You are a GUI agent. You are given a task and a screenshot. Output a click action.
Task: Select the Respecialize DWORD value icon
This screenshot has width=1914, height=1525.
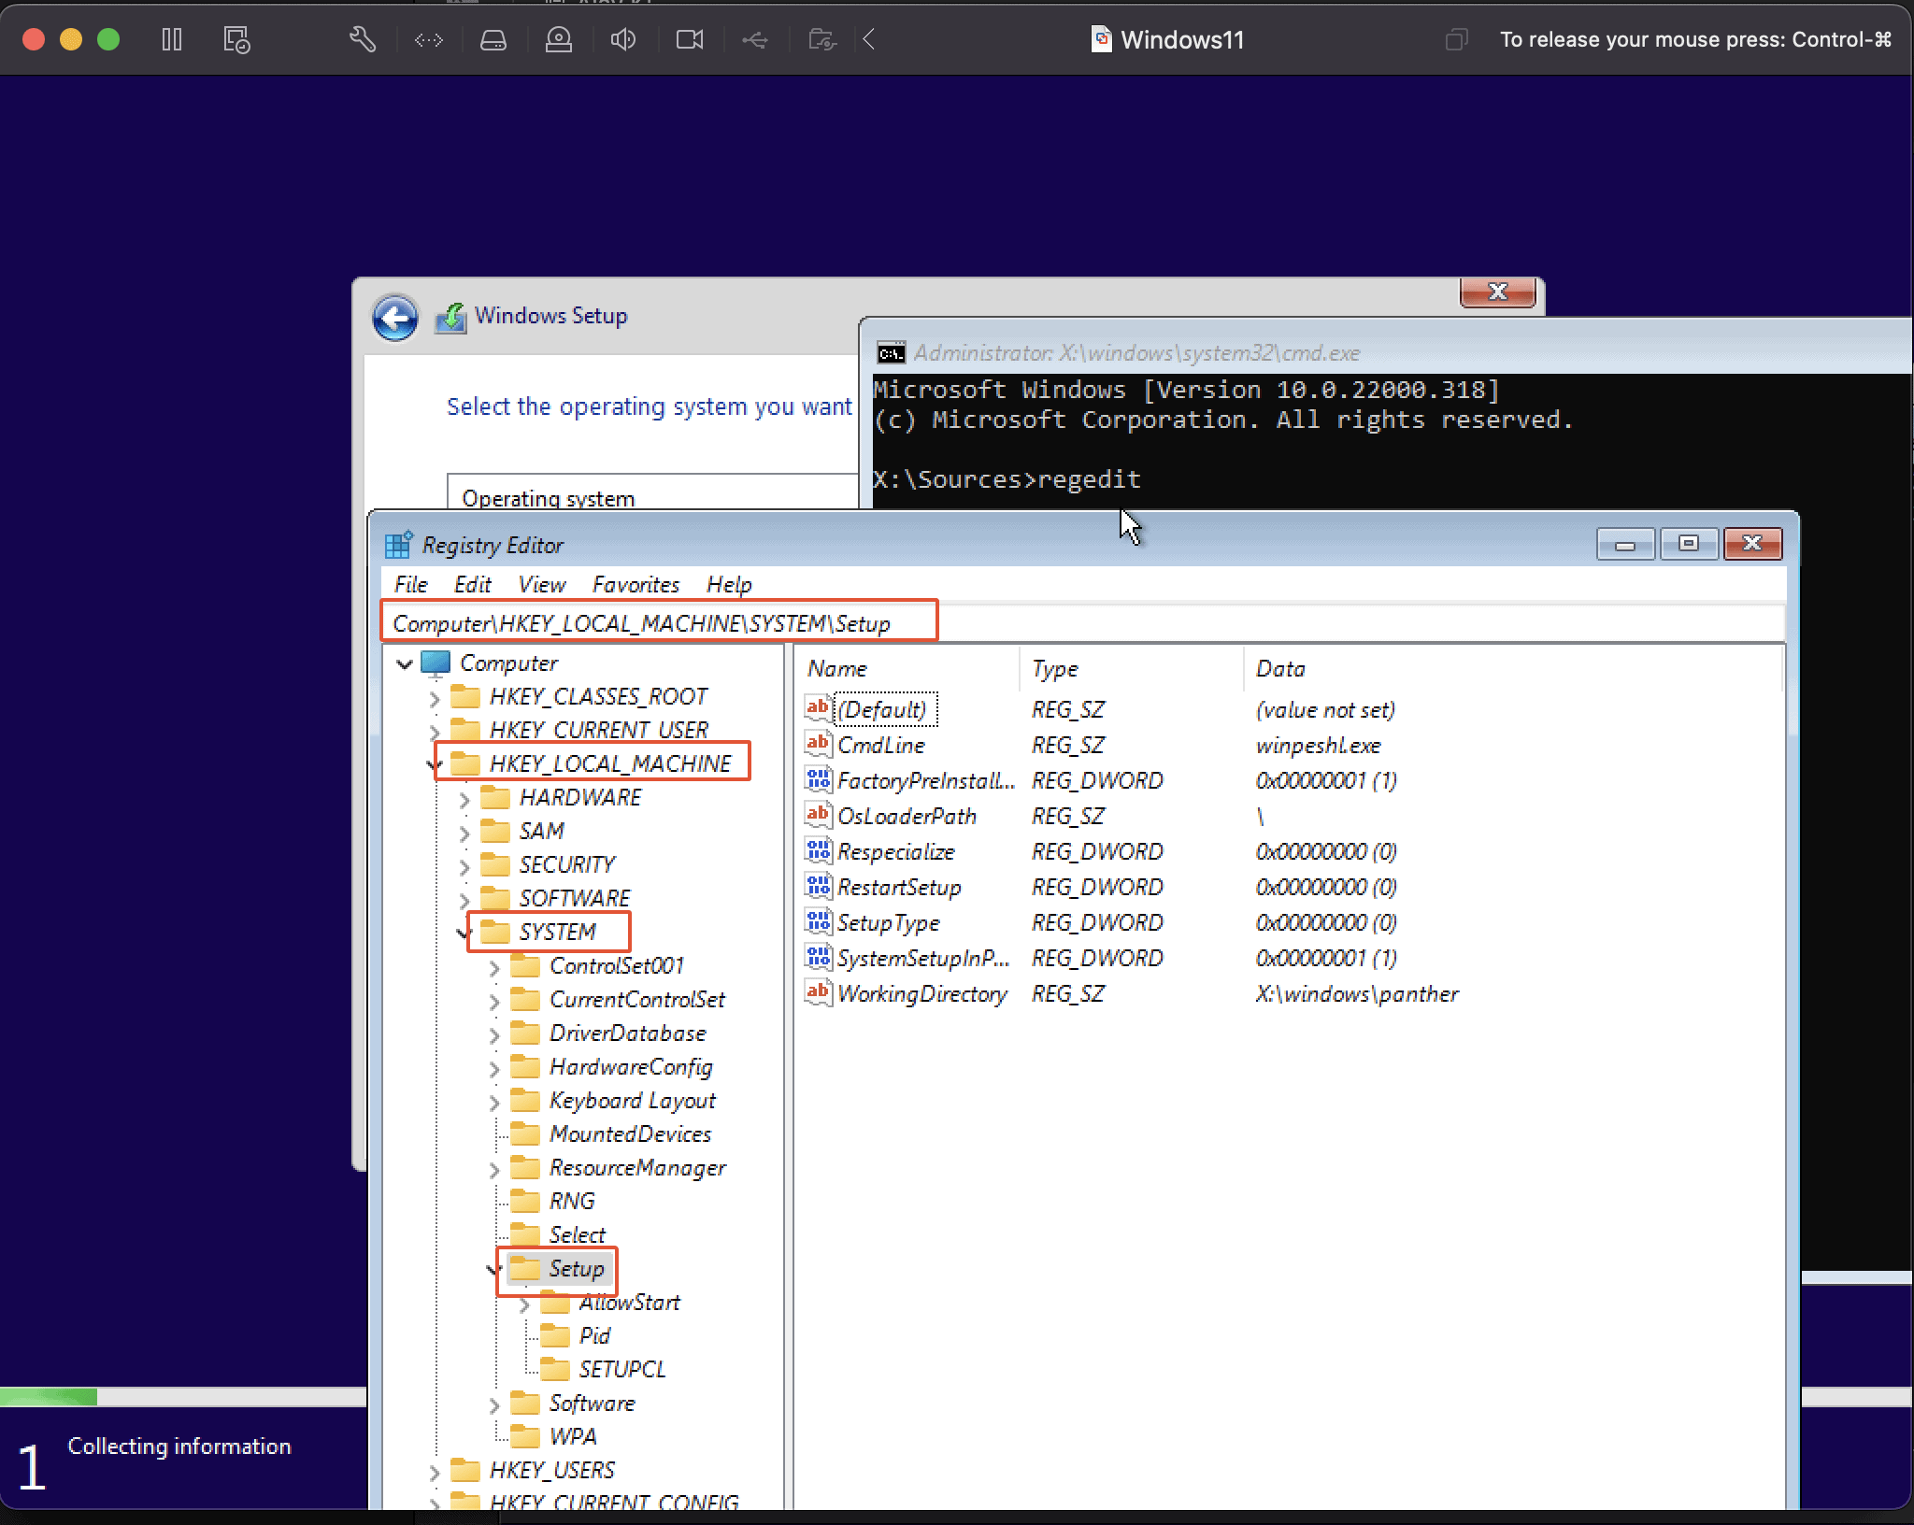point(818,850)
